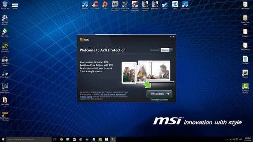Click the Install now button

[159, 94]
